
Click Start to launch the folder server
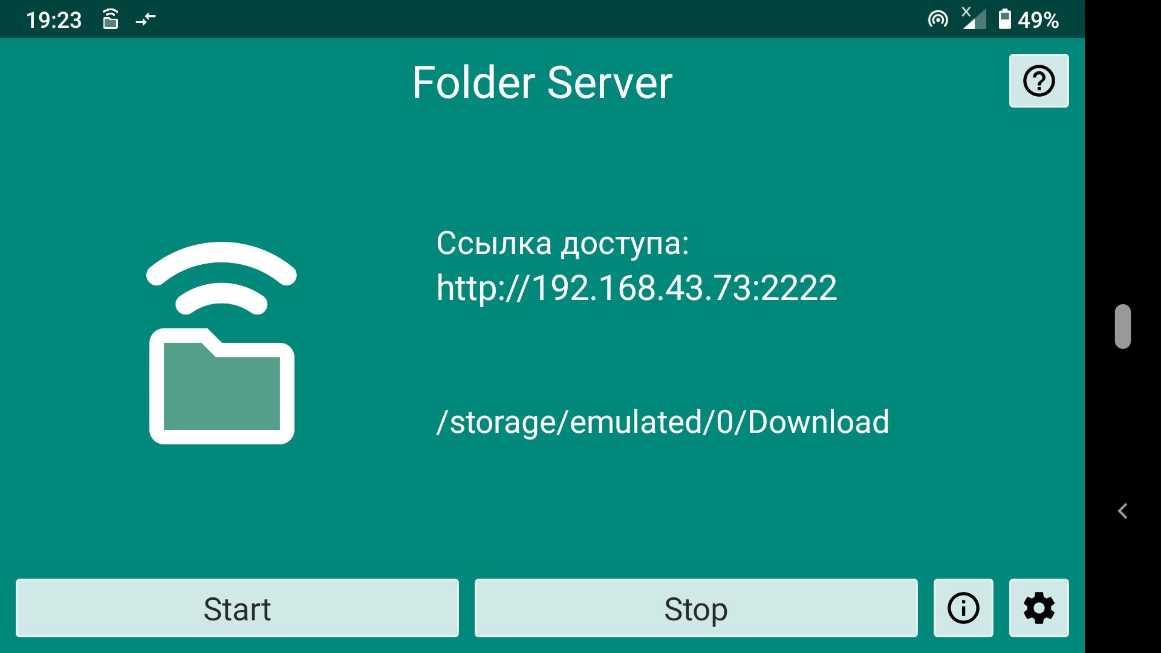pyautogui.click(x=238, y=608)
